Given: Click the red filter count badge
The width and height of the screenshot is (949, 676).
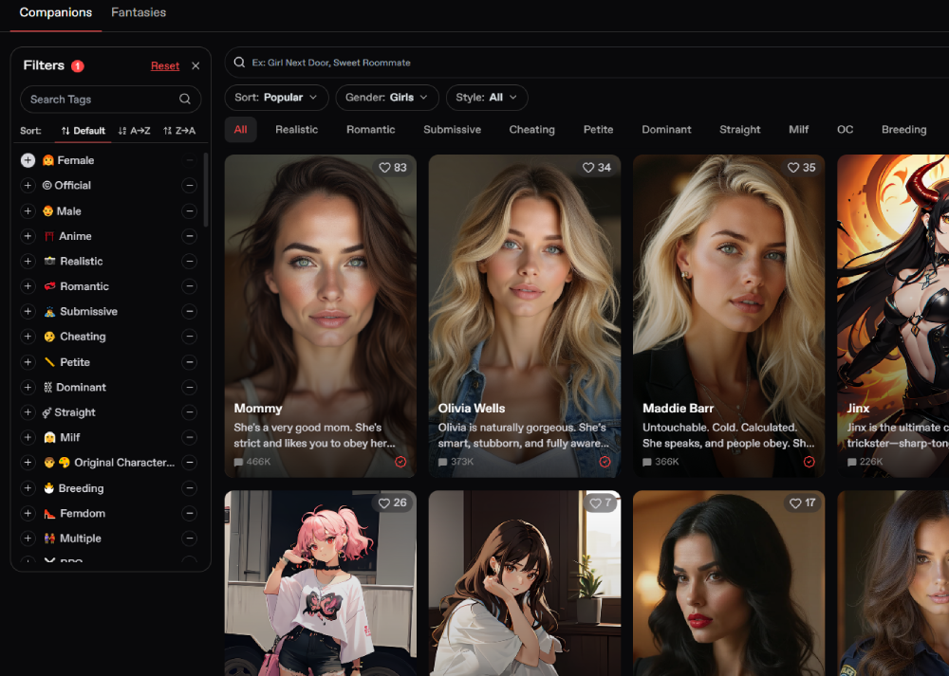Looking at the screenshot, I should click(78, 66).
